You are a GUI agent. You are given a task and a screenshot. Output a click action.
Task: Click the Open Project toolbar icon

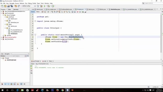[x=8, y=6]
